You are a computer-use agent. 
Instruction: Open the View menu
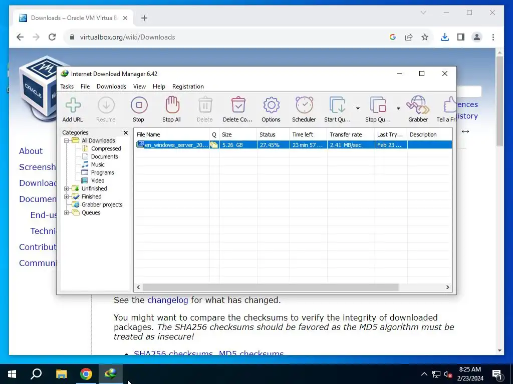click(x=139, y=86)
